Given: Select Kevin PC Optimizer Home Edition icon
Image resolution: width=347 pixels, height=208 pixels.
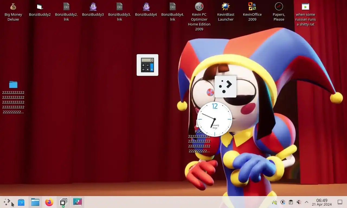Looking at the screenshot, I should 199,7.
